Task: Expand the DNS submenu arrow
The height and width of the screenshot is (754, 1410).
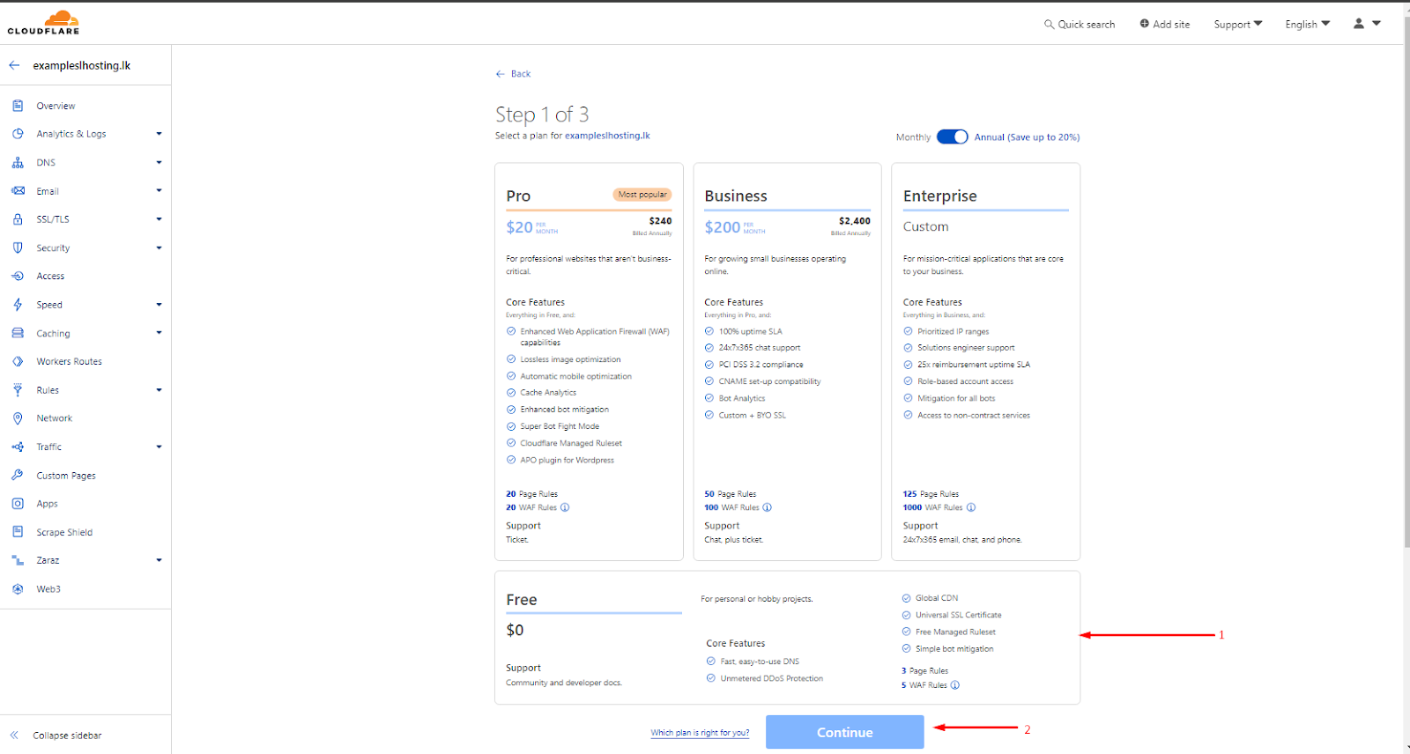Action: (x=159, y=163)
